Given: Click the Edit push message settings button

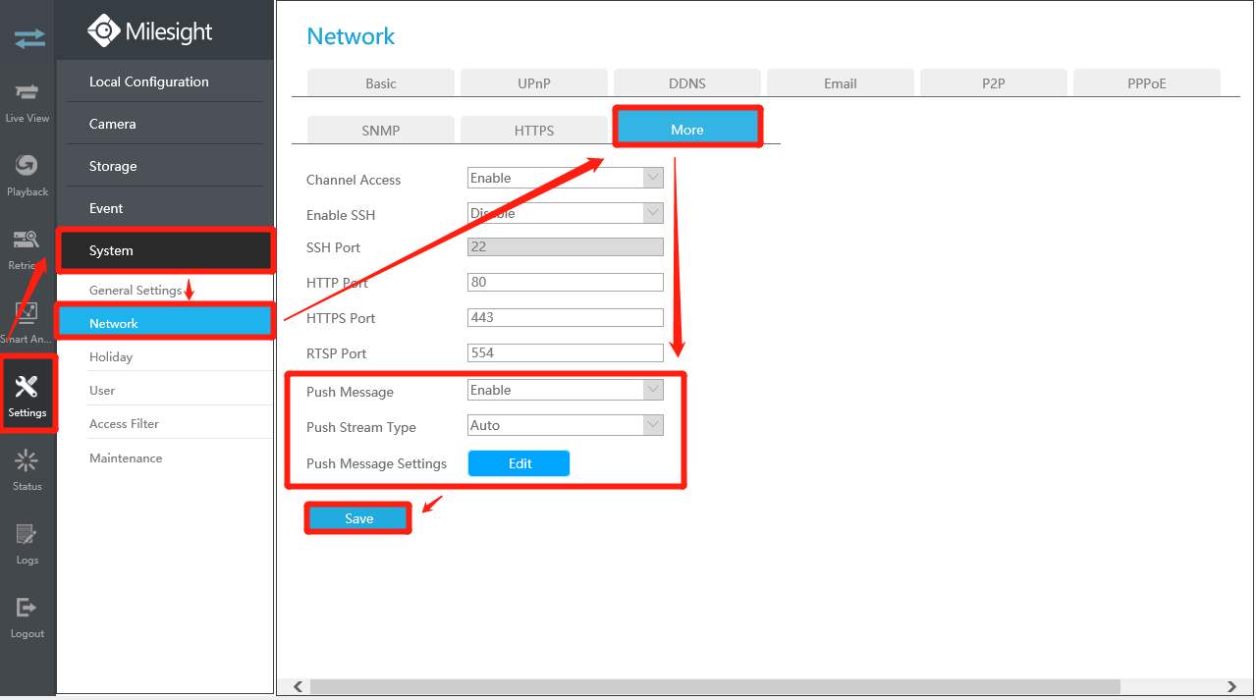Looking at the screenshot, I should click(x=519, y=463).
